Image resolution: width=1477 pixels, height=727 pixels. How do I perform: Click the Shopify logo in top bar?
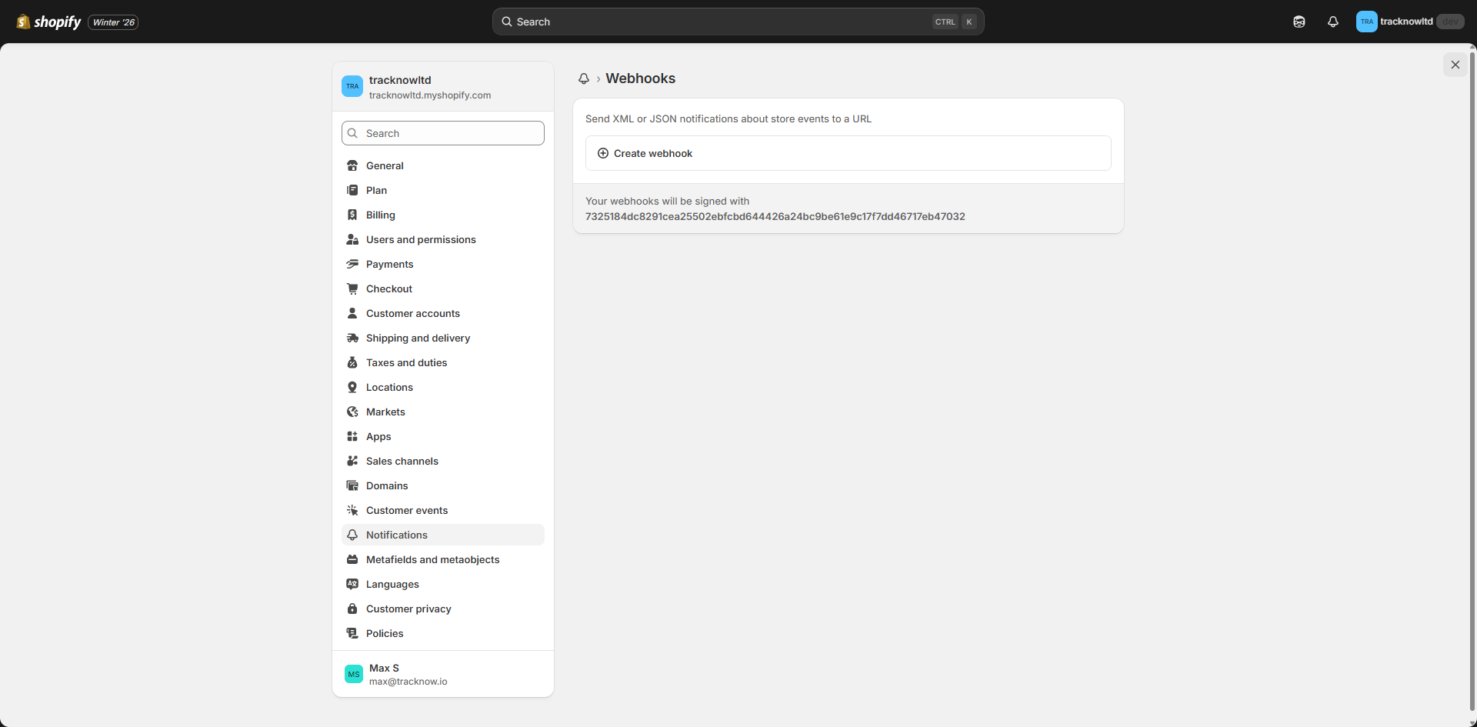point(48,22)
